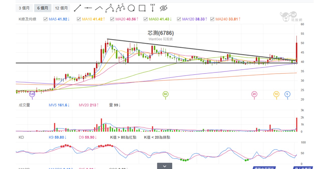Click the MA240 33.81 value label
321x169 pixels.
pos(228,19)
